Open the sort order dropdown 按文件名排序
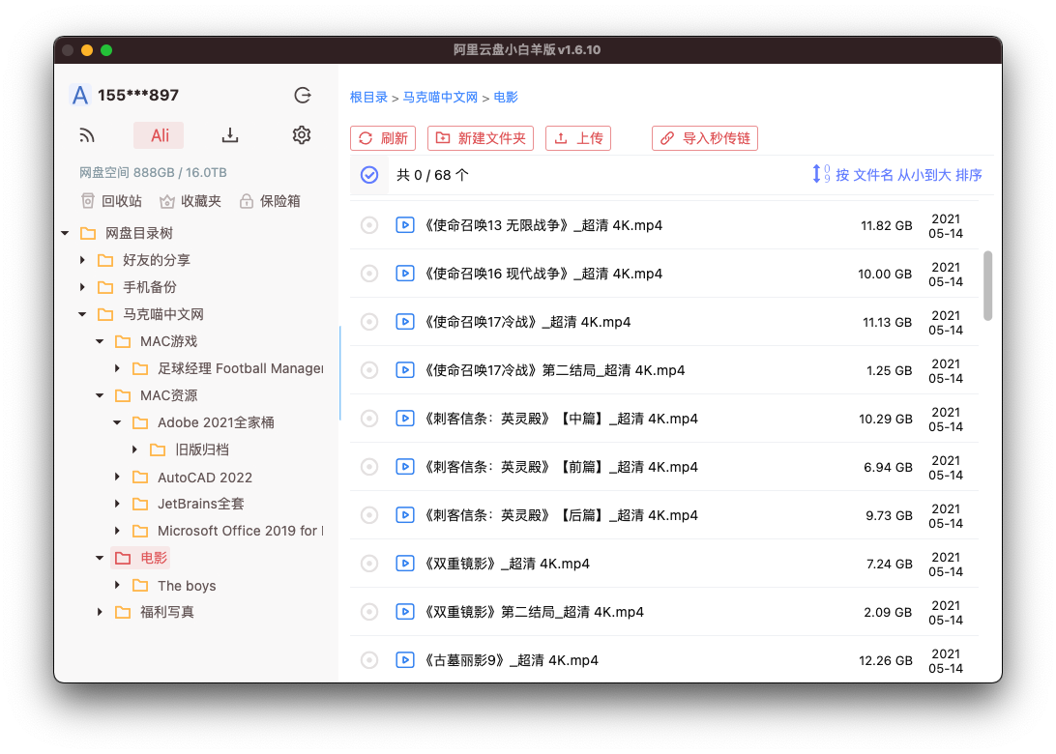 (x=897, y=175)
